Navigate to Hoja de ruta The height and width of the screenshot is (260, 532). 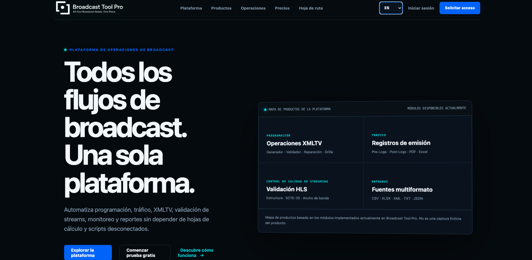[x=311, y=8]
